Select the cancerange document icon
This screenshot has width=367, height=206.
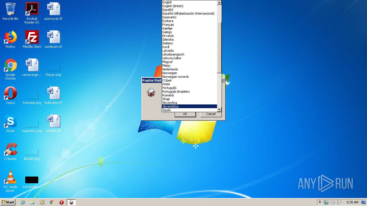[x=32, y=68]
